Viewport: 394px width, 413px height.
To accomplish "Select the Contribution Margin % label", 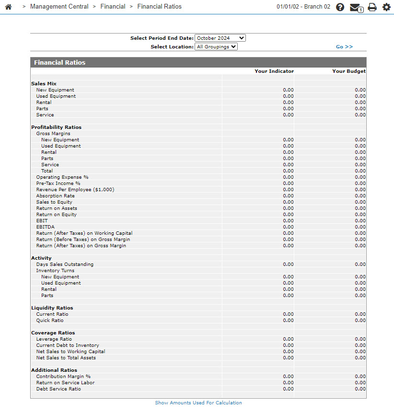I will click(x=64, y=377).
